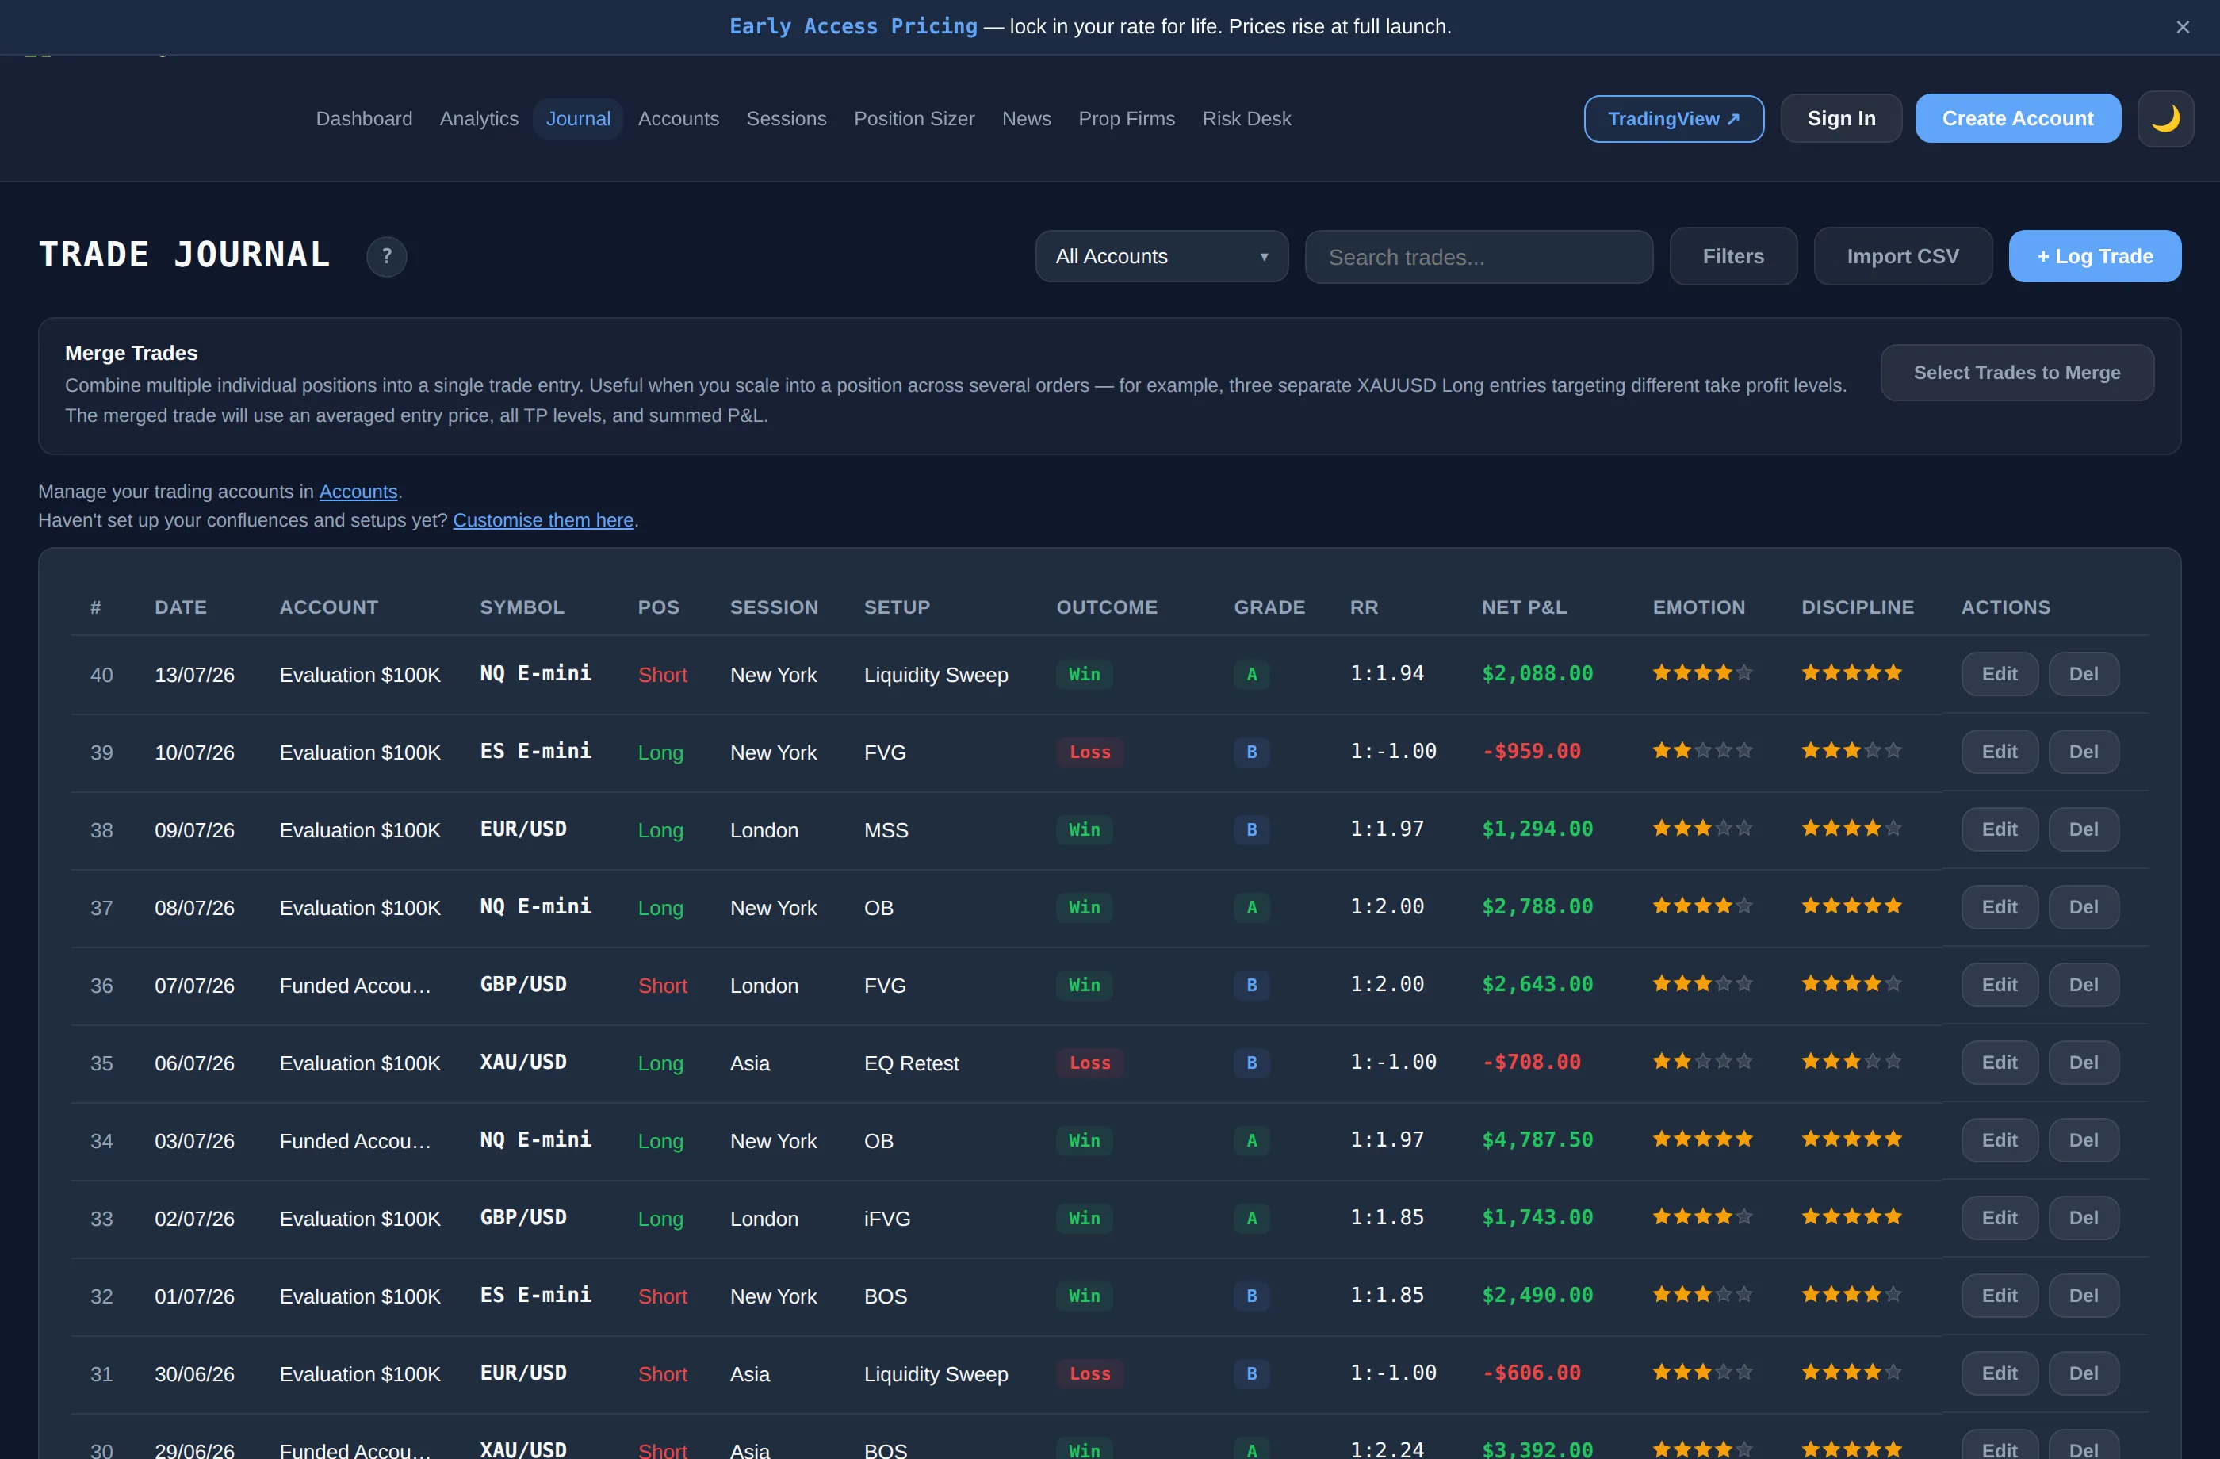Click the Funded Accou… cell on trade 36

[x=354, y=986]
